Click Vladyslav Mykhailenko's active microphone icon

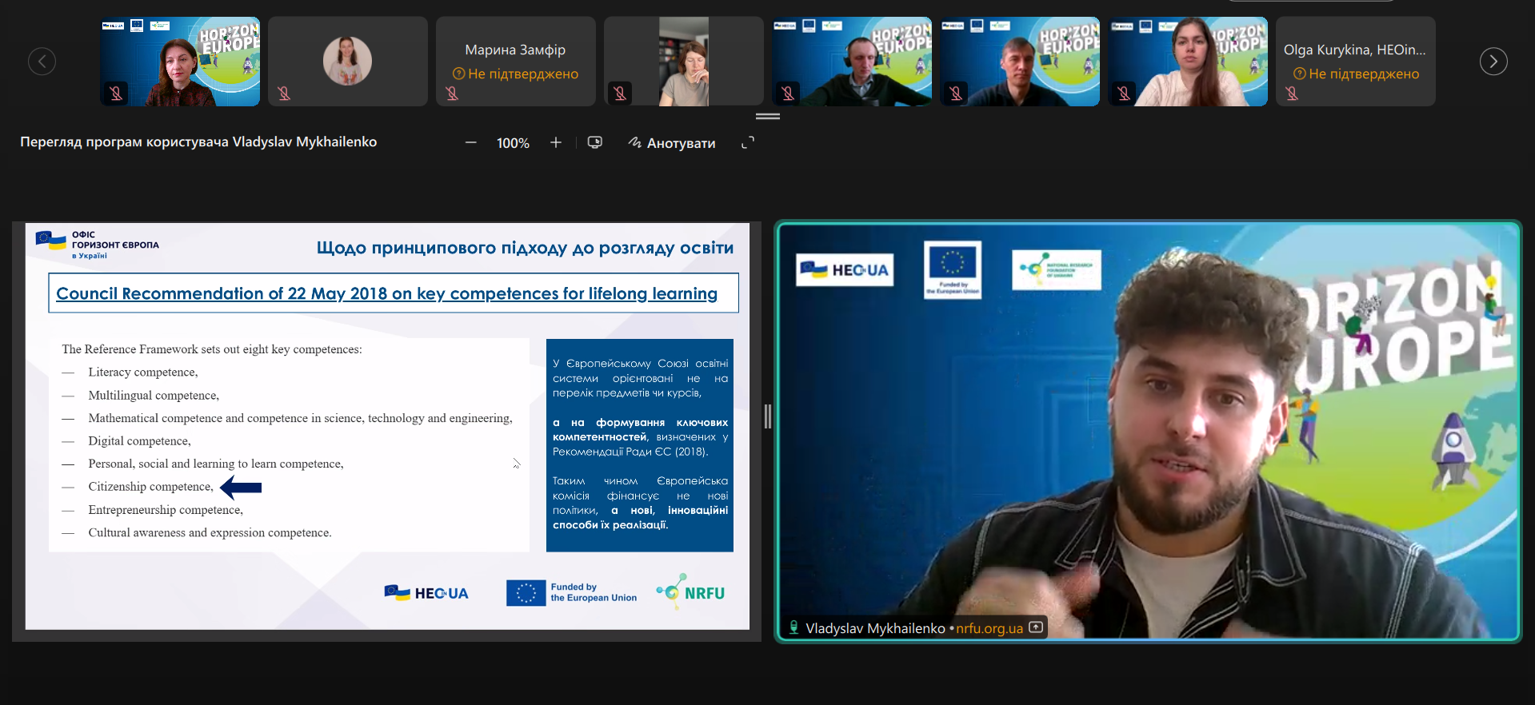point(793,627)
